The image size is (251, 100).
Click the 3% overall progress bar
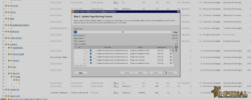pos(122,32)
